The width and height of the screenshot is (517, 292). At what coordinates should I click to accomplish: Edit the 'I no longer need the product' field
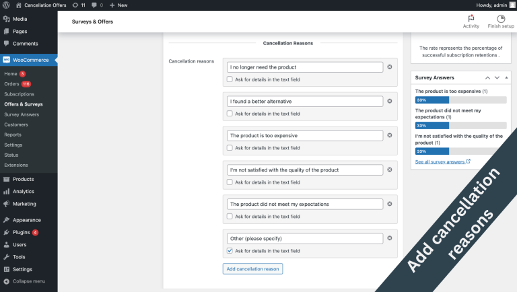[305, 67]
